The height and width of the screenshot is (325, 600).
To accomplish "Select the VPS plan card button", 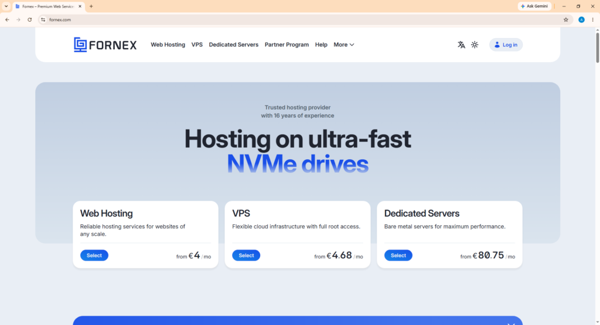I will point(246,255).
